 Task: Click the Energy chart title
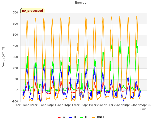(80, 3)
